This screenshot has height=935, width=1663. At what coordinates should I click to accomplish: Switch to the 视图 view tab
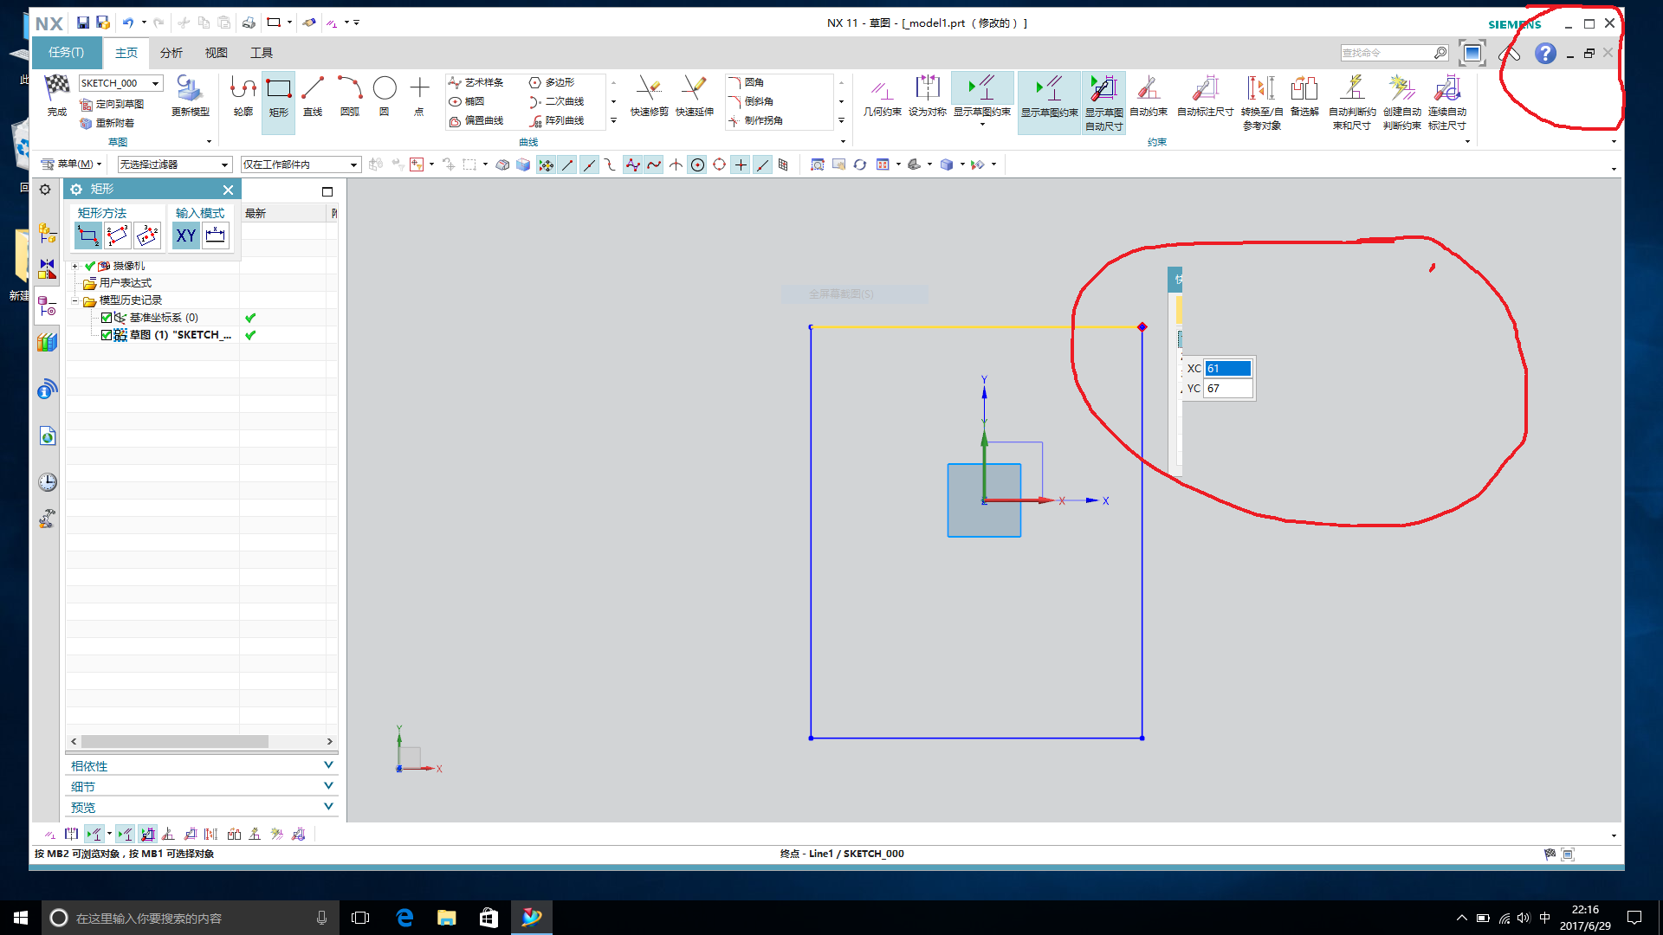[217, 53]
